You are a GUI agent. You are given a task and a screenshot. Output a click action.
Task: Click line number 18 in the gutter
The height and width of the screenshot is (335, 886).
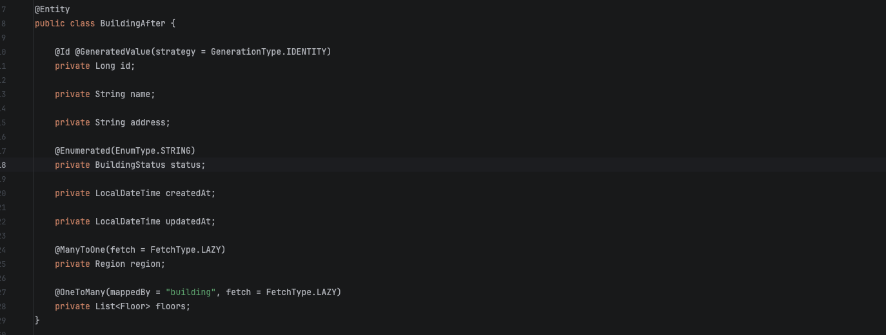coord(3,165)
